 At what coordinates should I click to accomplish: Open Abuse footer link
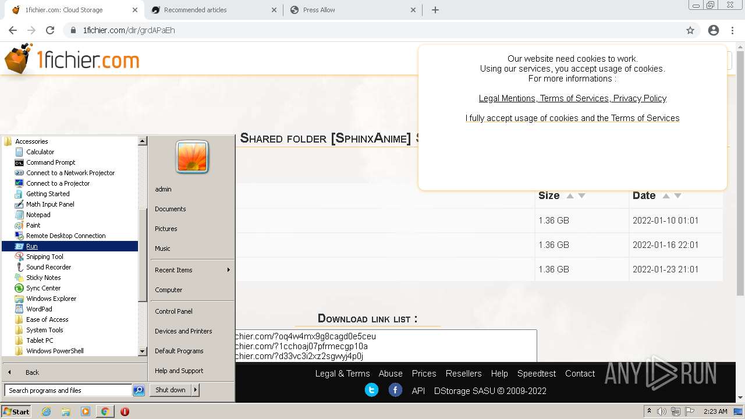click(391, 374)
